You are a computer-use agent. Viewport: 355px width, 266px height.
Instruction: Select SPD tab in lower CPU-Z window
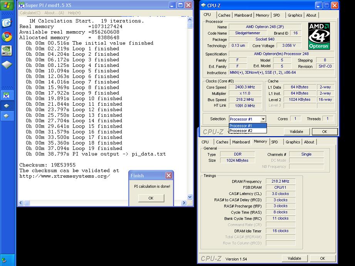(275, 142)
